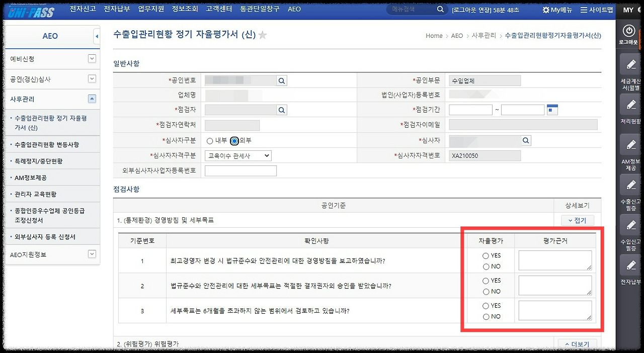The width and height of the screenshot is (644, 353).
Task: Open calendar picker for 점검기간
Action: pos(552,110)
